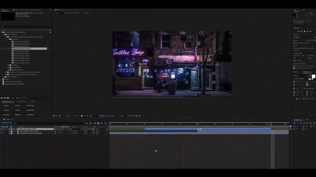Expand the STUFF_NO EDIT folder
Image resolution: width=316 pixels, height=177 pixels.
[4, 77]
